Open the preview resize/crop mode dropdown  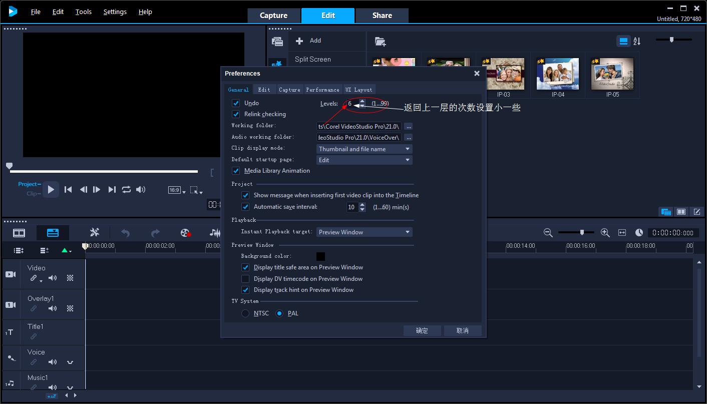197,190
